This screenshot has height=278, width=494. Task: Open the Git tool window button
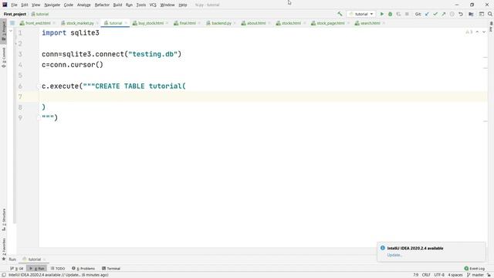(17, 268)
